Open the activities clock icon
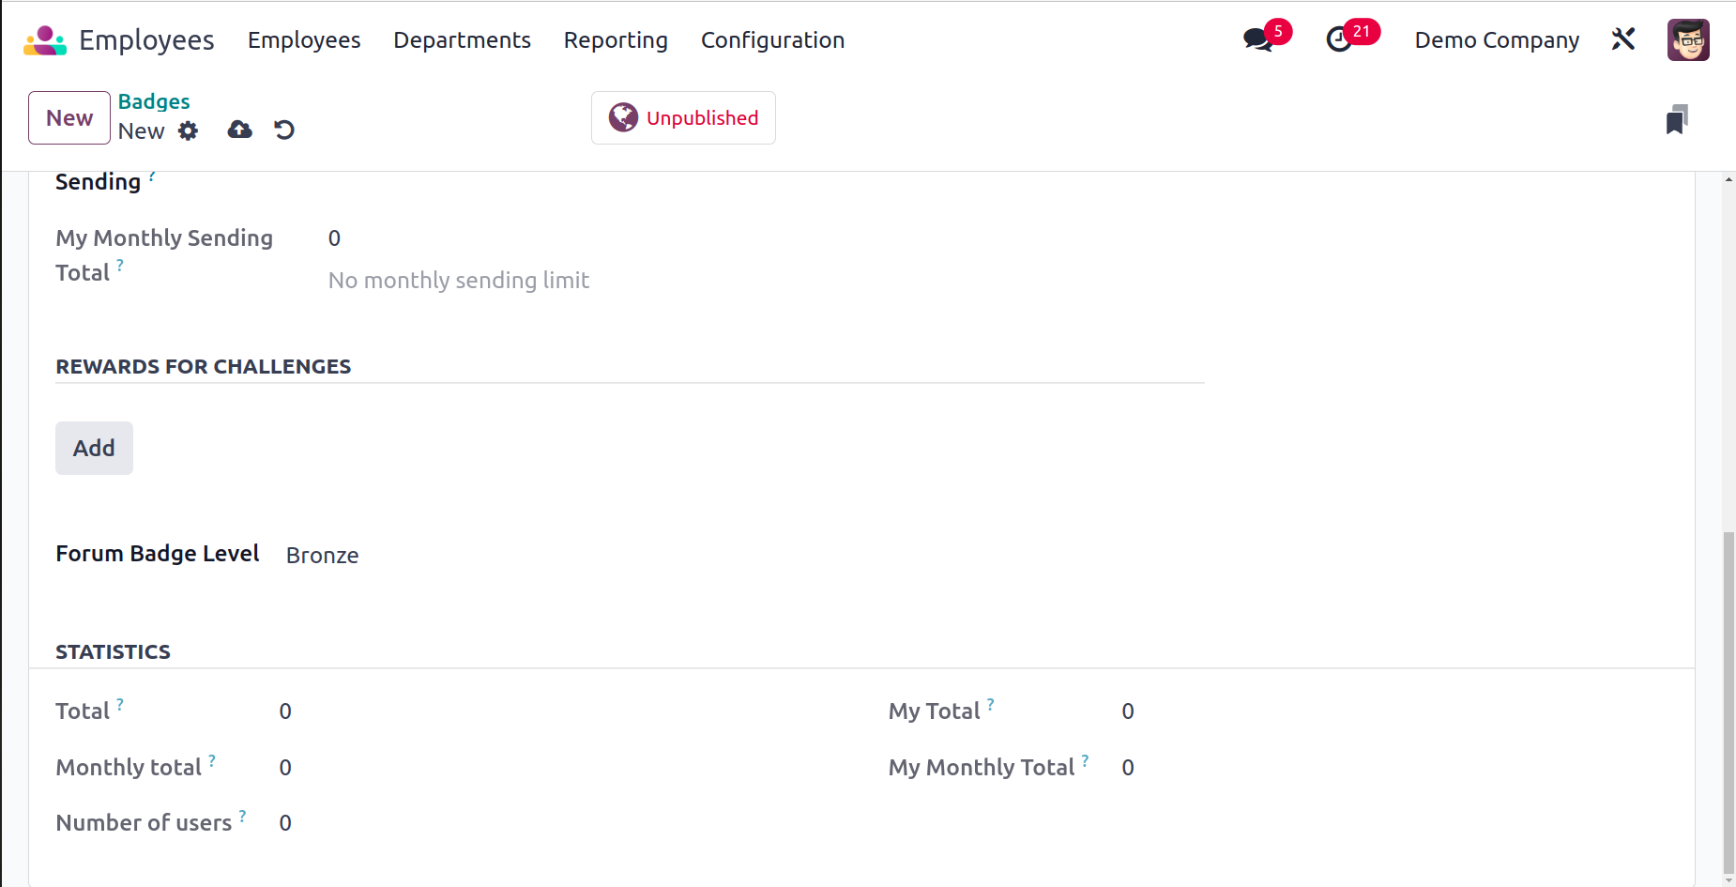This screenshot has height=887, width=1736. 1339,39
